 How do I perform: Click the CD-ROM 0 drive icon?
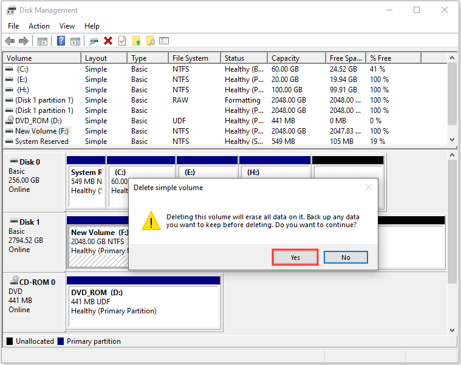click(14, 281)
